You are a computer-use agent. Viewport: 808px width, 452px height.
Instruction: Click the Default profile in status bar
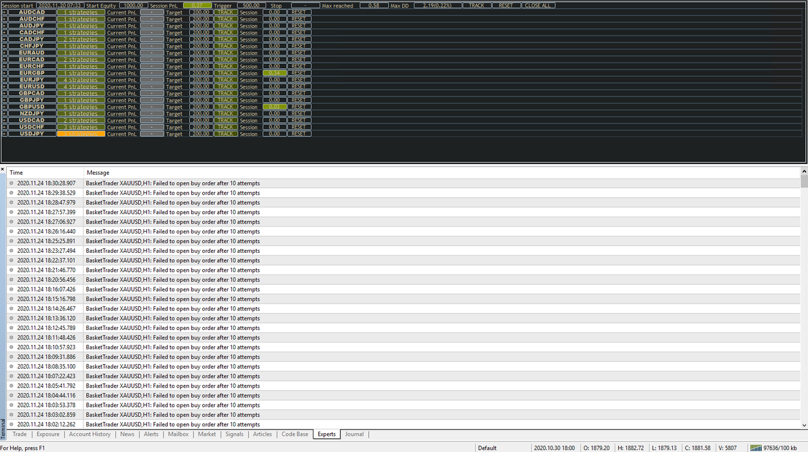[487, 448]
